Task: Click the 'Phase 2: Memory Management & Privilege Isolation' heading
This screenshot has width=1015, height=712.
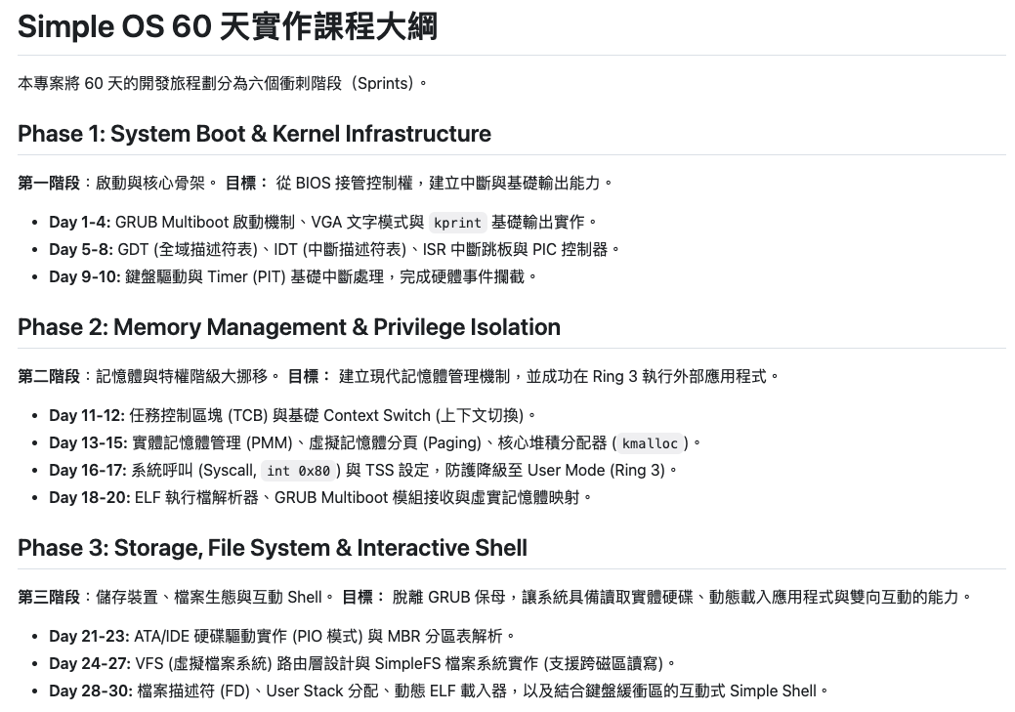Action: 289,327
